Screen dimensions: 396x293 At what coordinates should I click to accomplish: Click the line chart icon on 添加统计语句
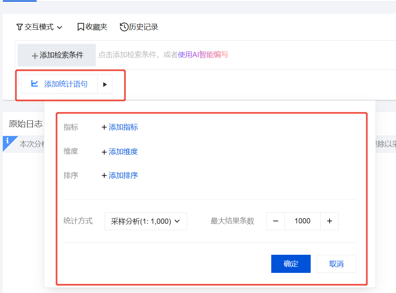[35, 84]
